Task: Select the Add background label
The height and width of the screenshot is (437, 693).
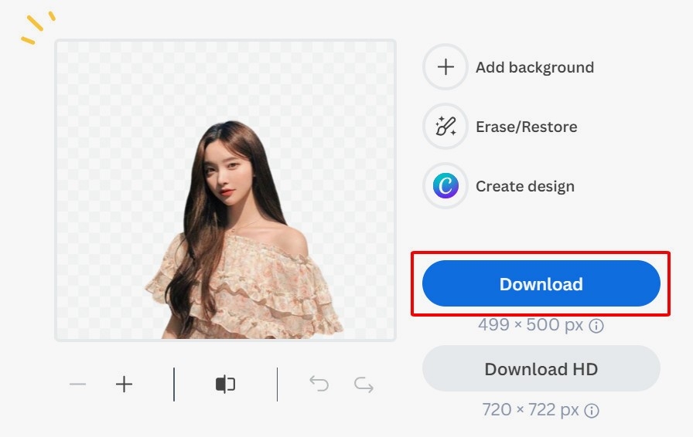Action: pos(534,67)
